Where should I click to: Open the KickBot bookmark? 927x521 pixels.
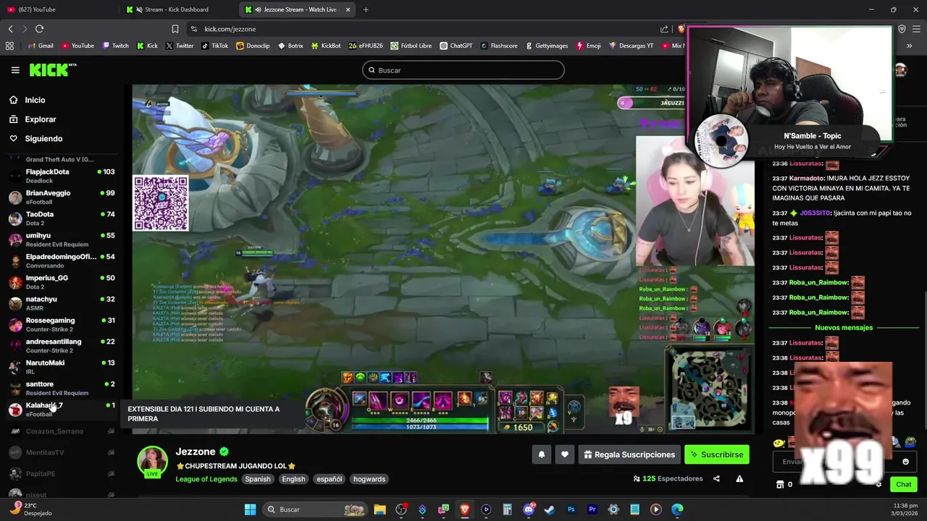tap(326, 46)
